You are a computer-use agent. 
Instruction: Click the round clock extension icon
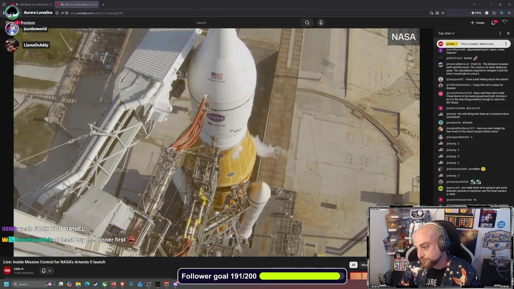point(487,13)
